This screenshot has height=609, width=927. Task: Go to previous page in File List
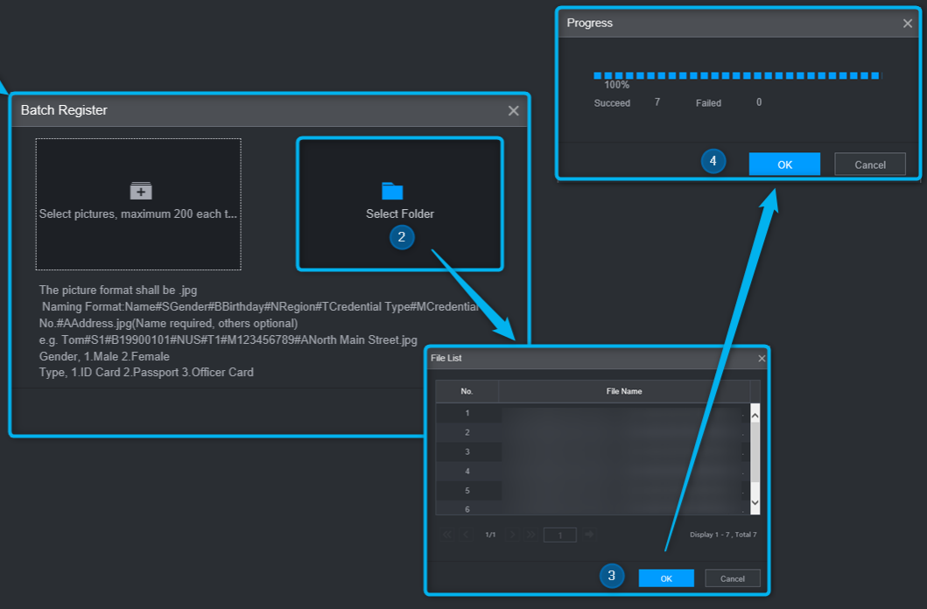[466, 535]
